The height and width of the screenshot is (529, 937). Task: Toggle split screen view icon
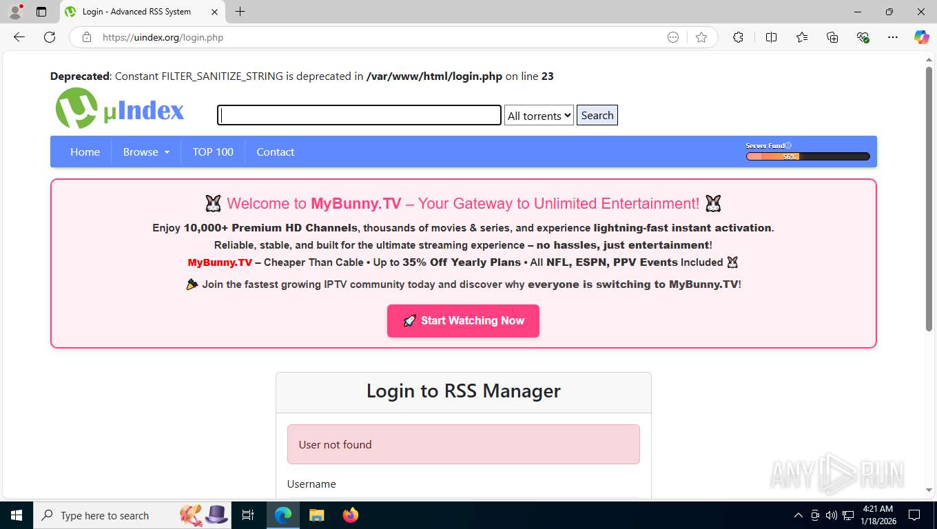771,37
